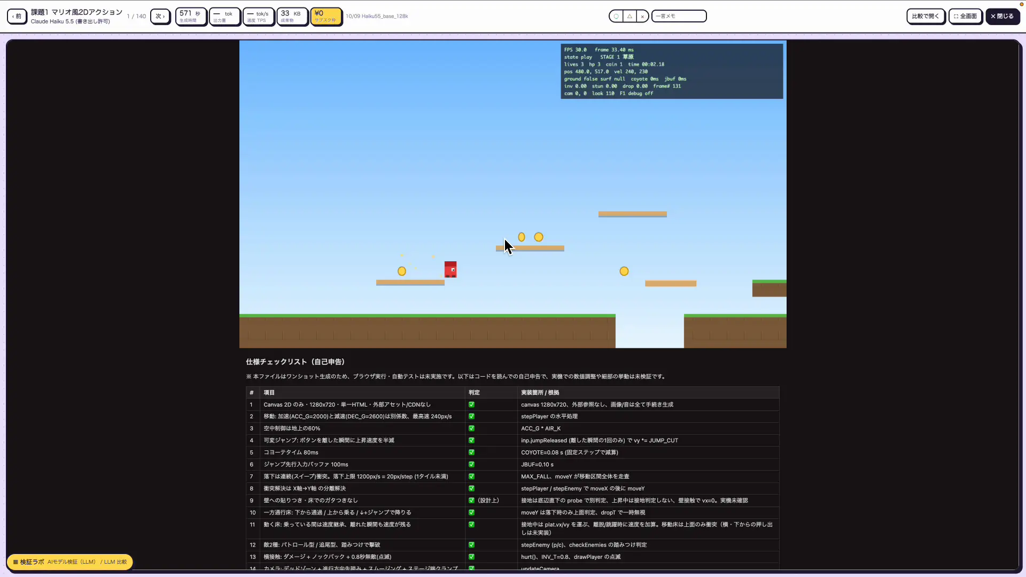Click the green check in row 1 Canvas 2D
This screenshot has width=1026, height=577.
coord(471,404)
